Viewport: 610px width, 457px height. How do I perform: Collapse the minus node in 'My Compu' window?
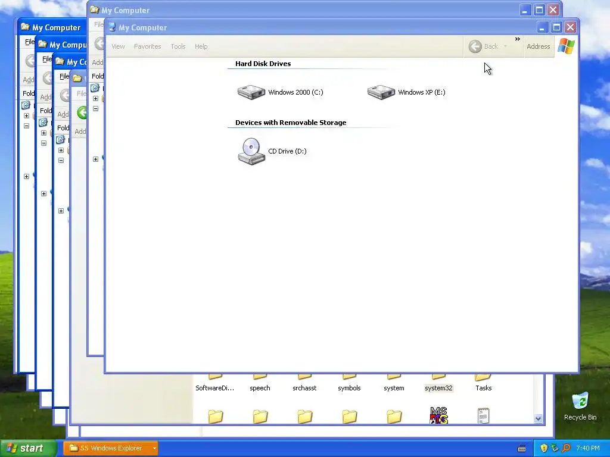click(x=43, y=143)
